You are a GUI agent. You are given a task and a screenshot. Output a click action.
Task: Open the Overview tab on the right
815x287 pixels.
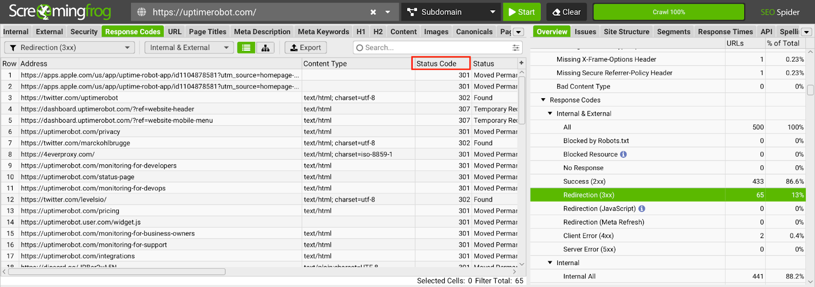click(552, 32)
